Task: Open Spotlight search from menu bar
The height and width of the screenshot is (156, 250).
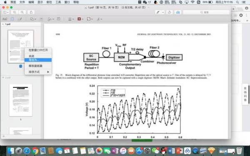Action: [237, 2]
